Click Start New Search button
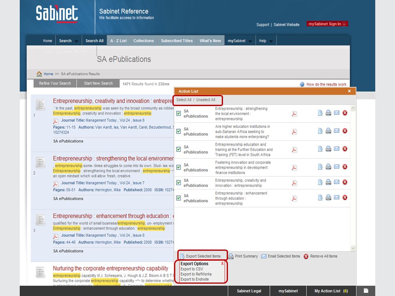This screenshot has width=395, height=296. pos(98,83)
